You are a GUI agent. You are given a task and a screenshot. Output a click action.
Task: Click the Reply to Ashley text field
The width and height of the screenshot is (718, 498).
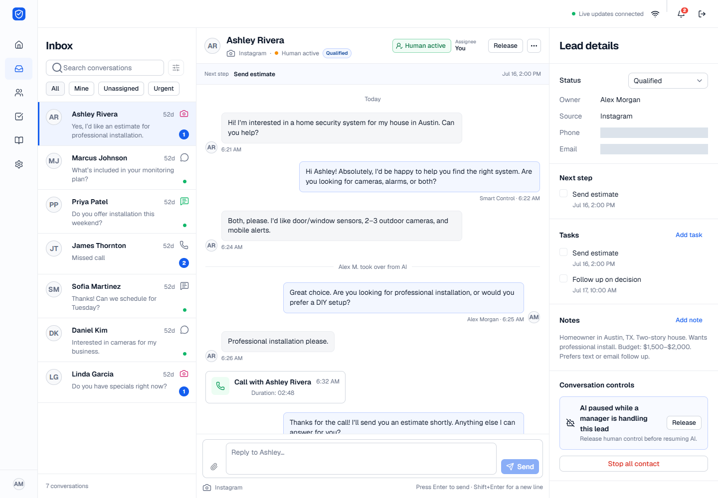coord(361,459)
